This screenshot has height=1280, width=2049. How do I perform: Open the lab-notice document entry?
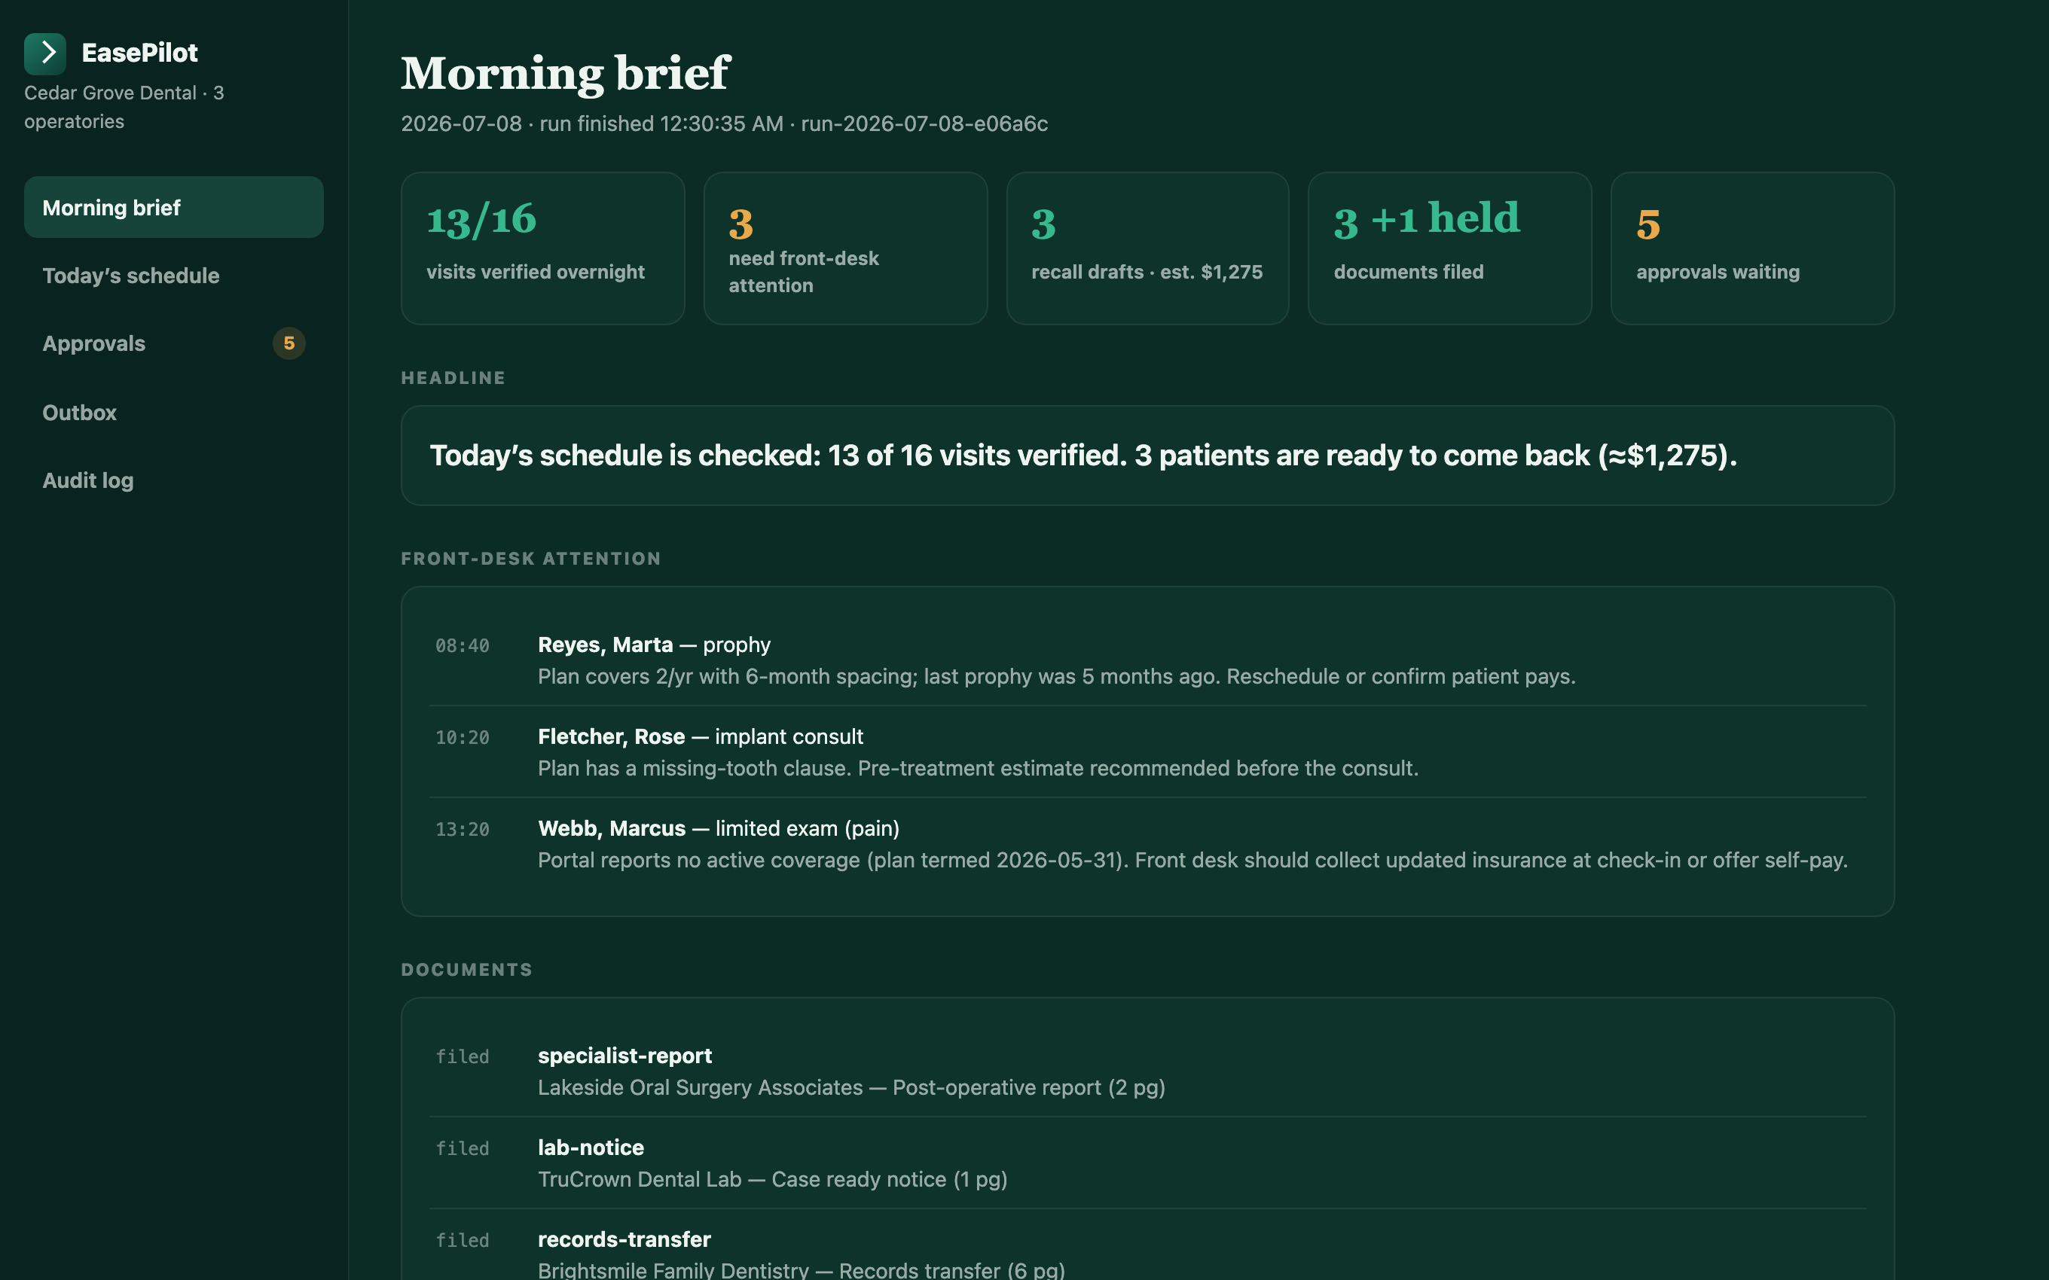coord(1147,1163)
